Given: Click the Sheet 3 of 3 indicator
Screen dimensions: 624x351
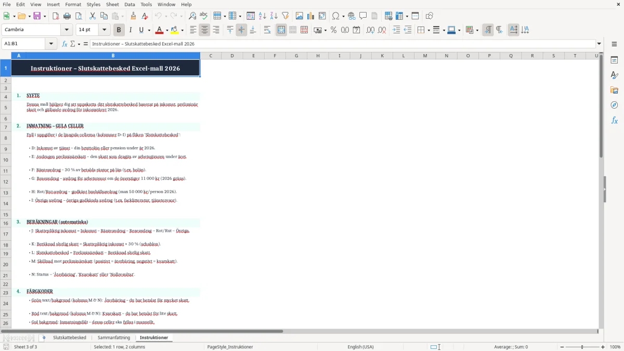Looking at the screenshot, I should pos(25,347).
